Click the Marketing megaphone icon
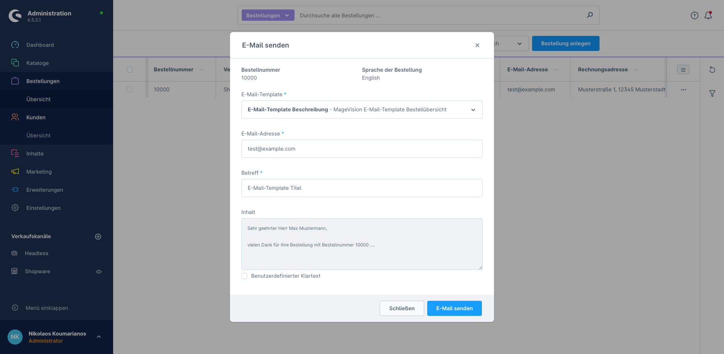 click(x=15, y=172)
